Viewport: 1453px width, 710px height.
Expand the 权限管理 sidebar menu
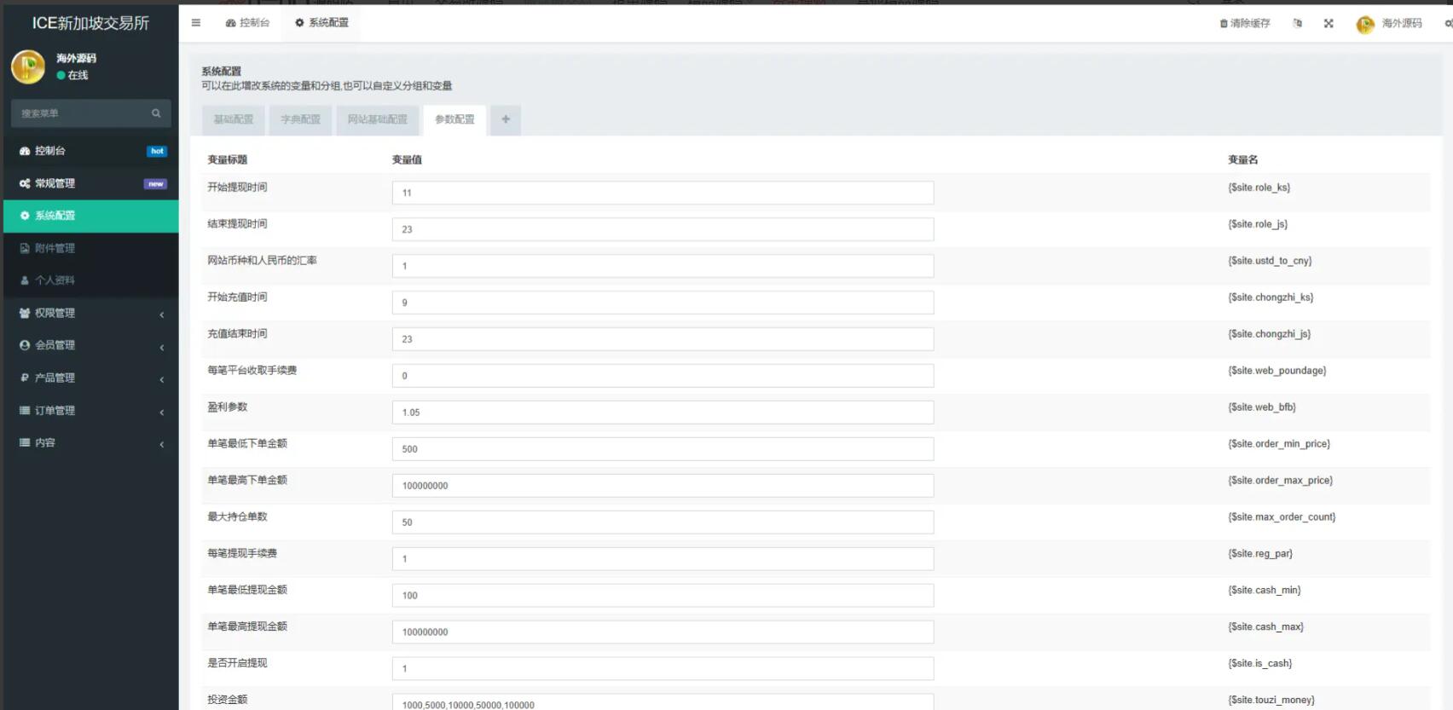(90, 314)
